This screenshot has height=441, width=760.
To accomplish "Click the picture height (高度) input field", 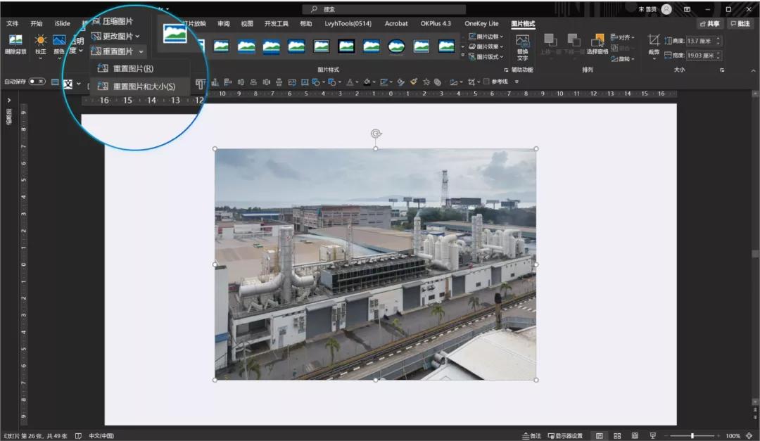I will point(700,41).
